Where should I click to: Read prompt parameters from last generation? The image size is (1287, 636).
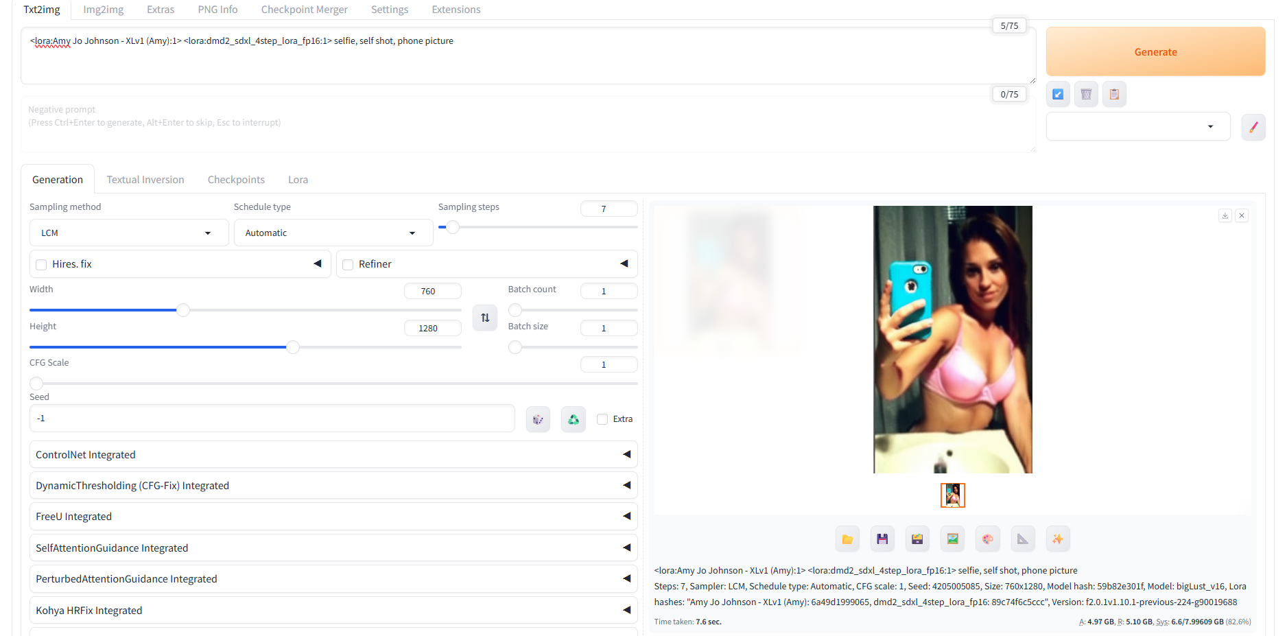coord(1058,94)
